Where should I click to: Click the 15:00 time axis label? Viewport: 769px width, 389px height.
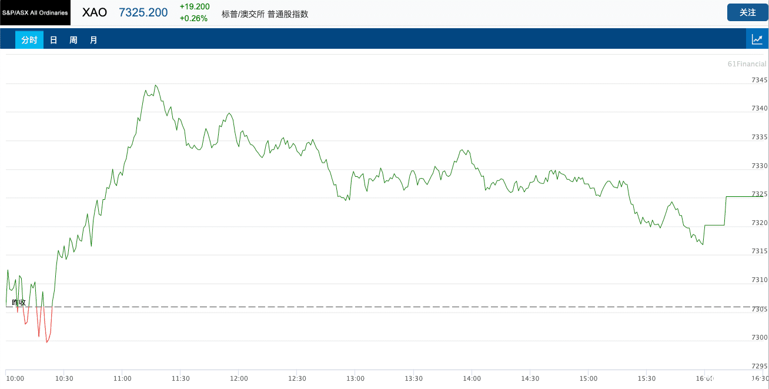(x=588, y=378)
